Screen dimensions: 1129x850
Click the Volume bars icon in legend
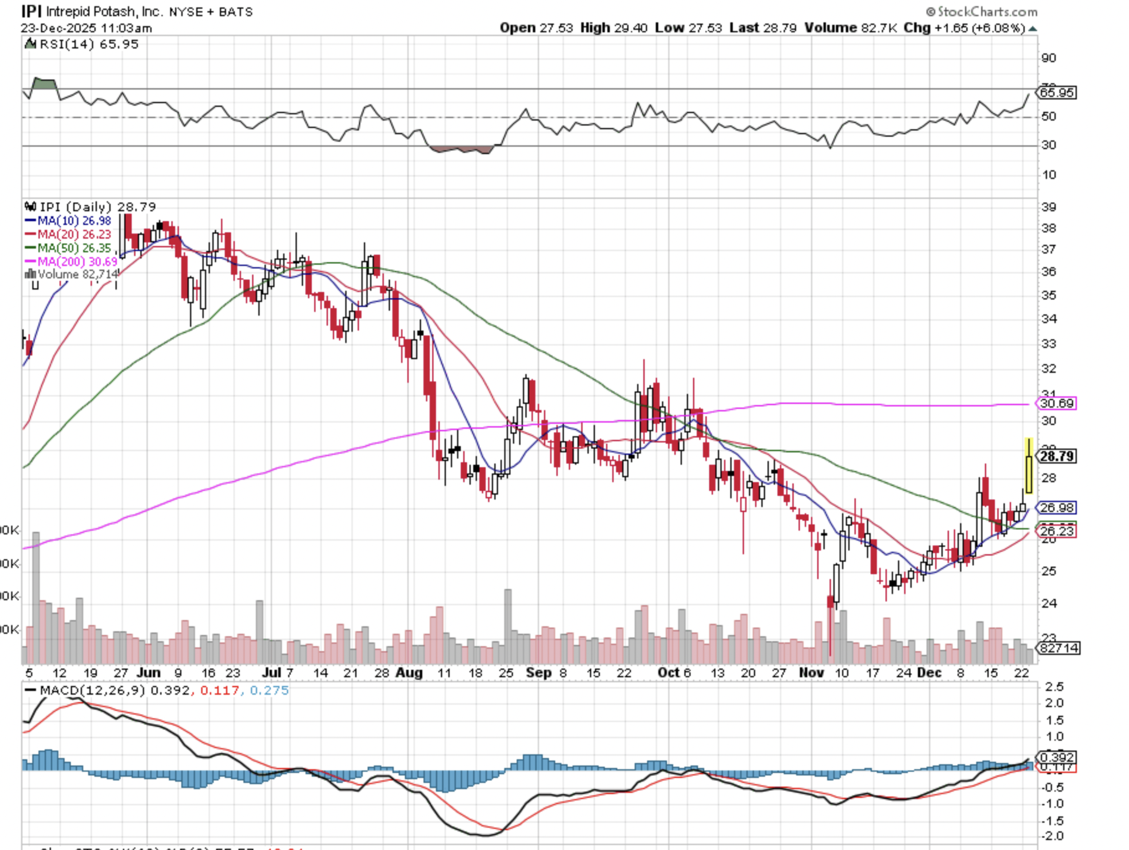click(30, 275)
